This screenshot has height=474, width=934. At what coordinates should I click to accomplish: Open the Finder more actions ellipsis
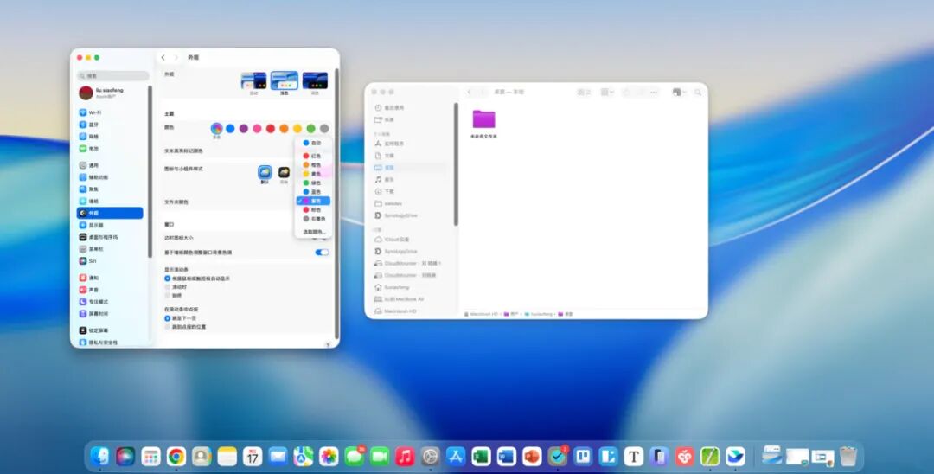point(654,93)
